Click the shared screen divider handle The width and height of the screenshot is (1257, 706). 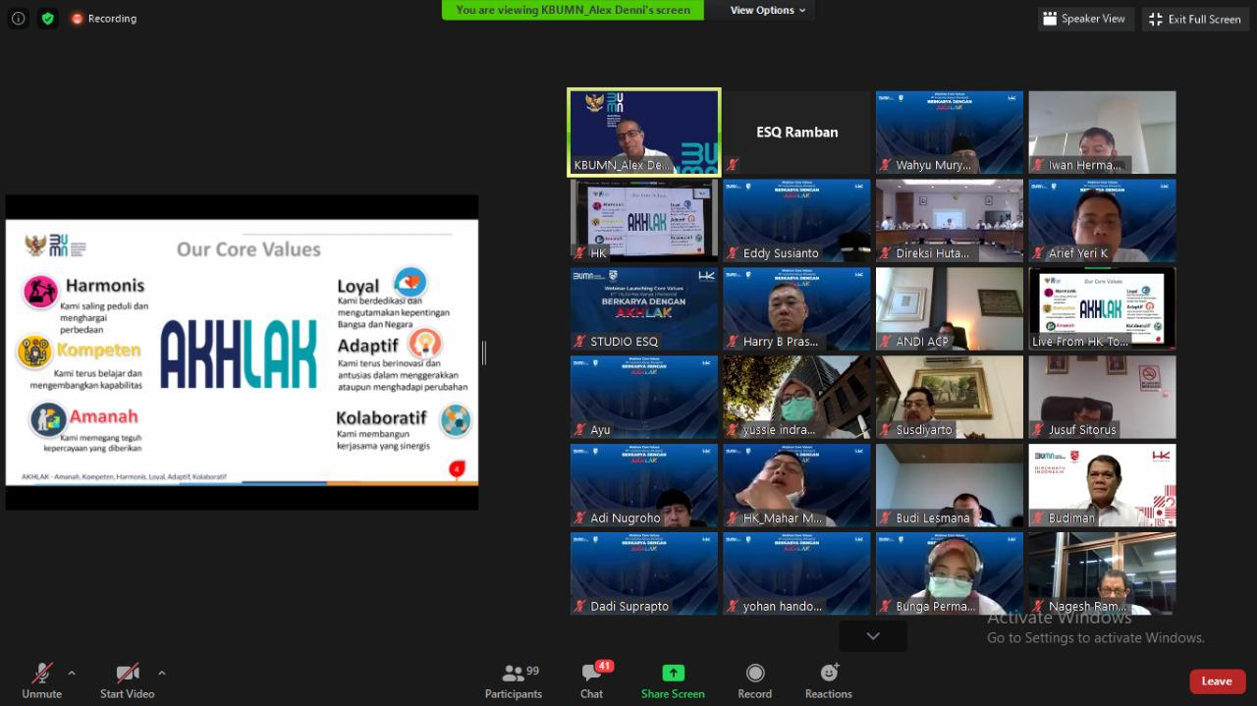tap(484, 353)
